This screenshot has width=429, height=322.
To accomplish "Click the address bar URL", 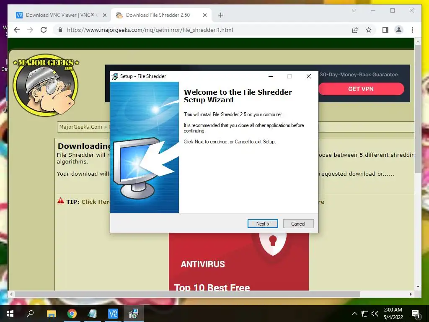I will [150, 30].
